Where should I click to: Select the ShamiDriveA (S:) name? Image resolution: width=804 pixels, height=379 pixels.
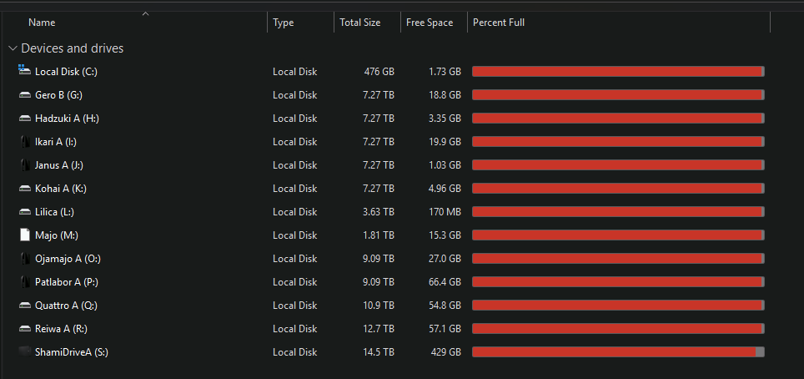[x=71, y=351]
